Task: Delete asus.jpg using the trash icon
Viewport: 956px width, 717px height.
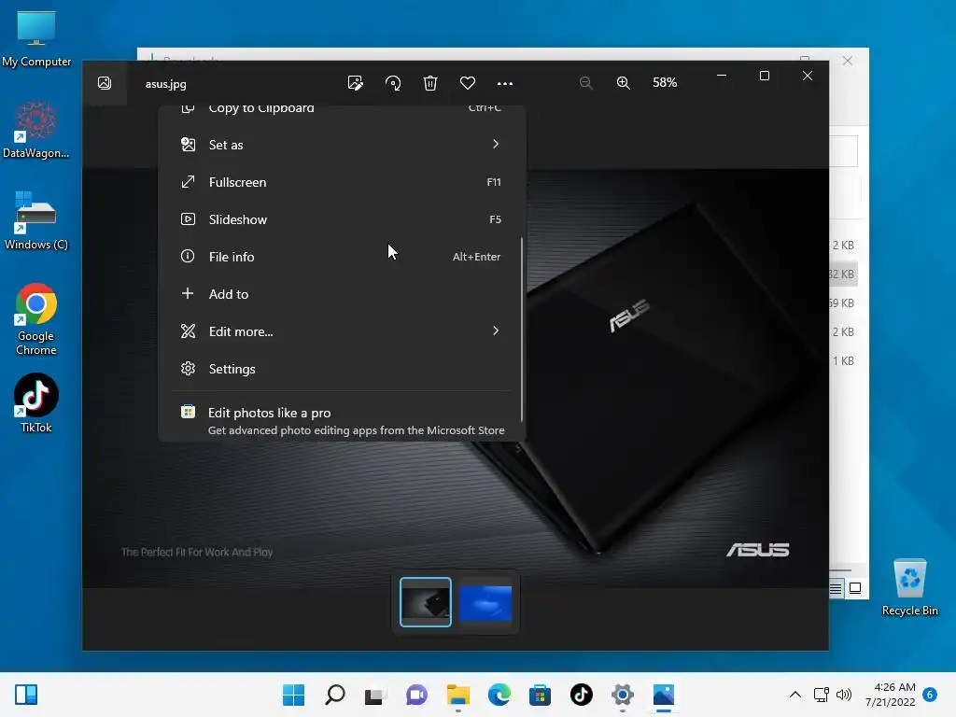Action: pyautogui.click(x=430, y=83)
